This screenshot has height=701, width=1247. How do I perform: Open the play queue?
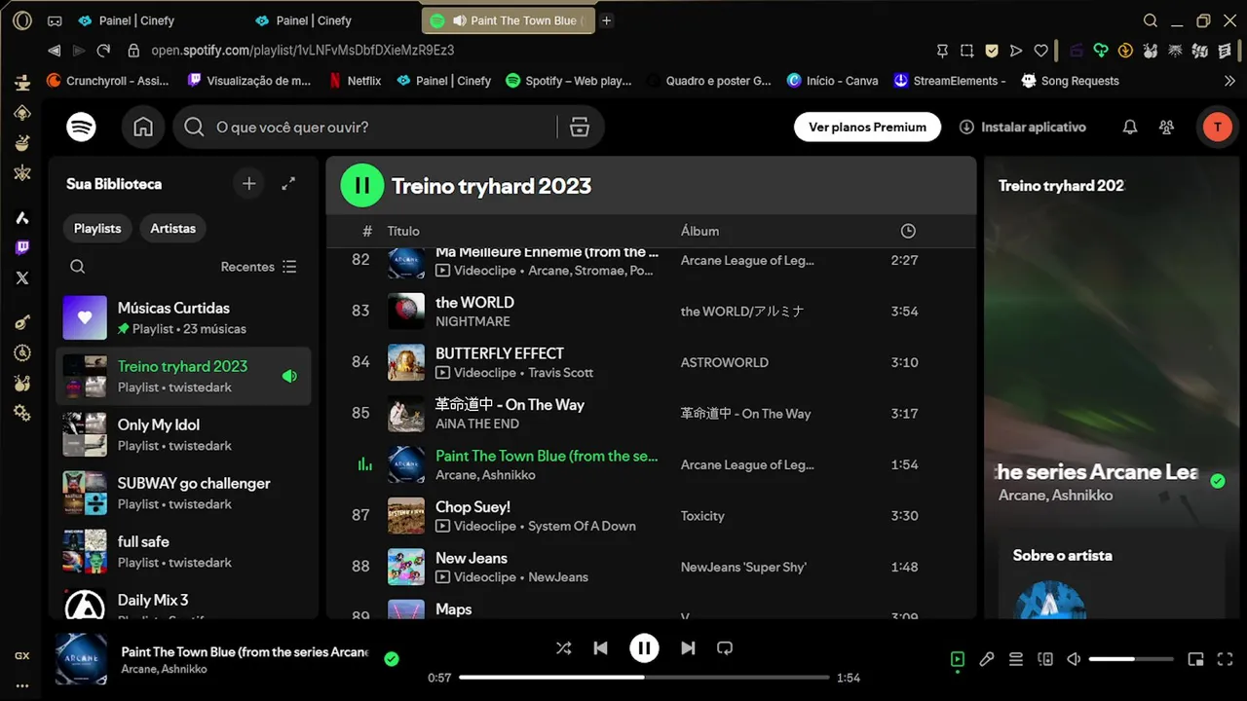[x=1016, y=659]
